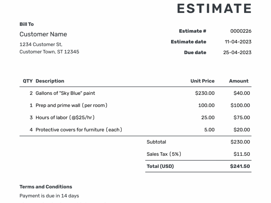Click the $230.00 unit price for paint
The height and width of the screenshot is (203, 271).
click(x=205, y=93)
